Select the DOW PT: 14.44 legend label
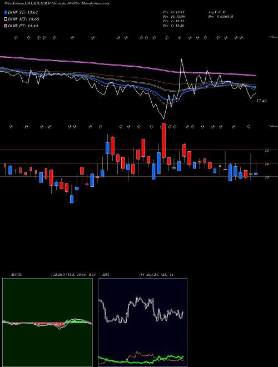Image resolution: width=278 pixels, height=367 pixels. (x=23, y=26)
